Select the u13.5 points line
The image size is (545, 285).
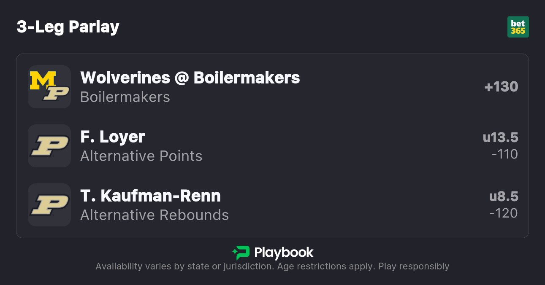click(500, 137)
